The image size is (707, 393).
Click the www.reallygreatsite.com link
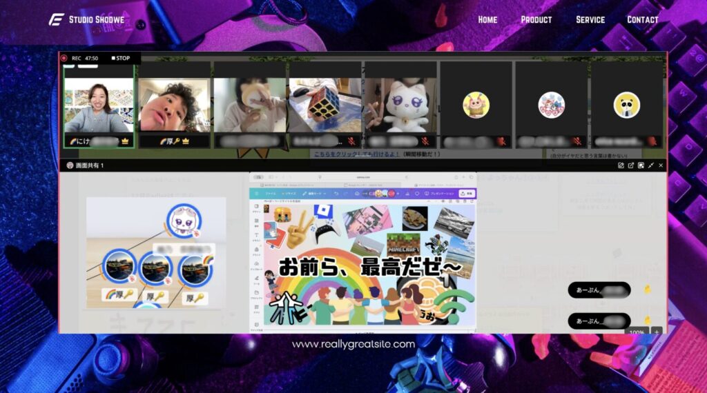pyautogui.click(x=353, y=344)
